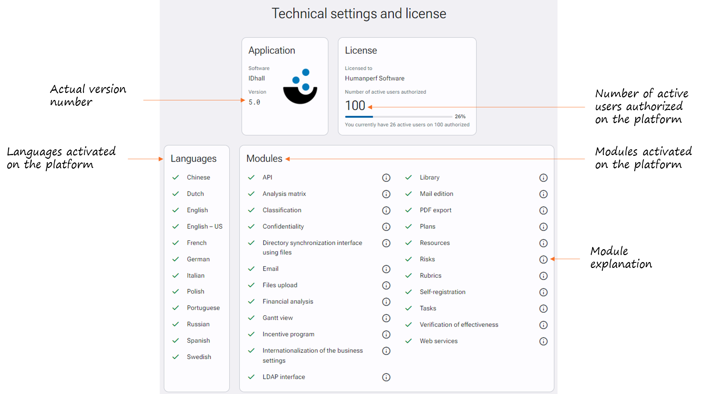Click the active users summary sentence
The height and width of the screenshot is (394, 704).
(407, 125)
